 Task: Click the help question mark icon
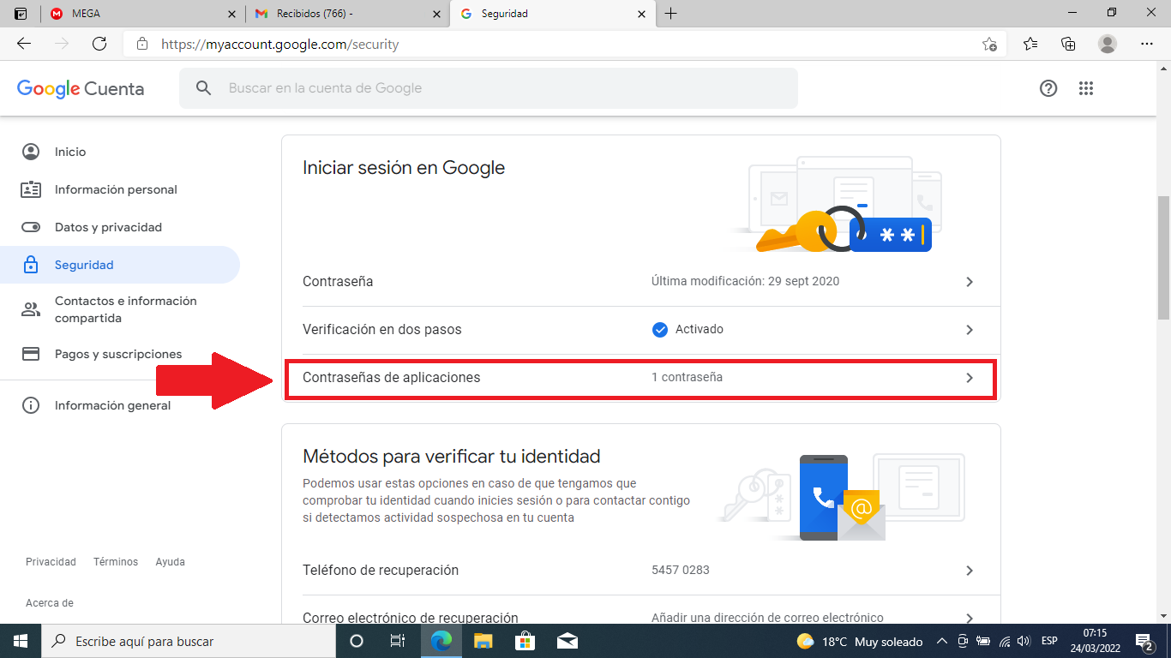[x=1048, y=88]
